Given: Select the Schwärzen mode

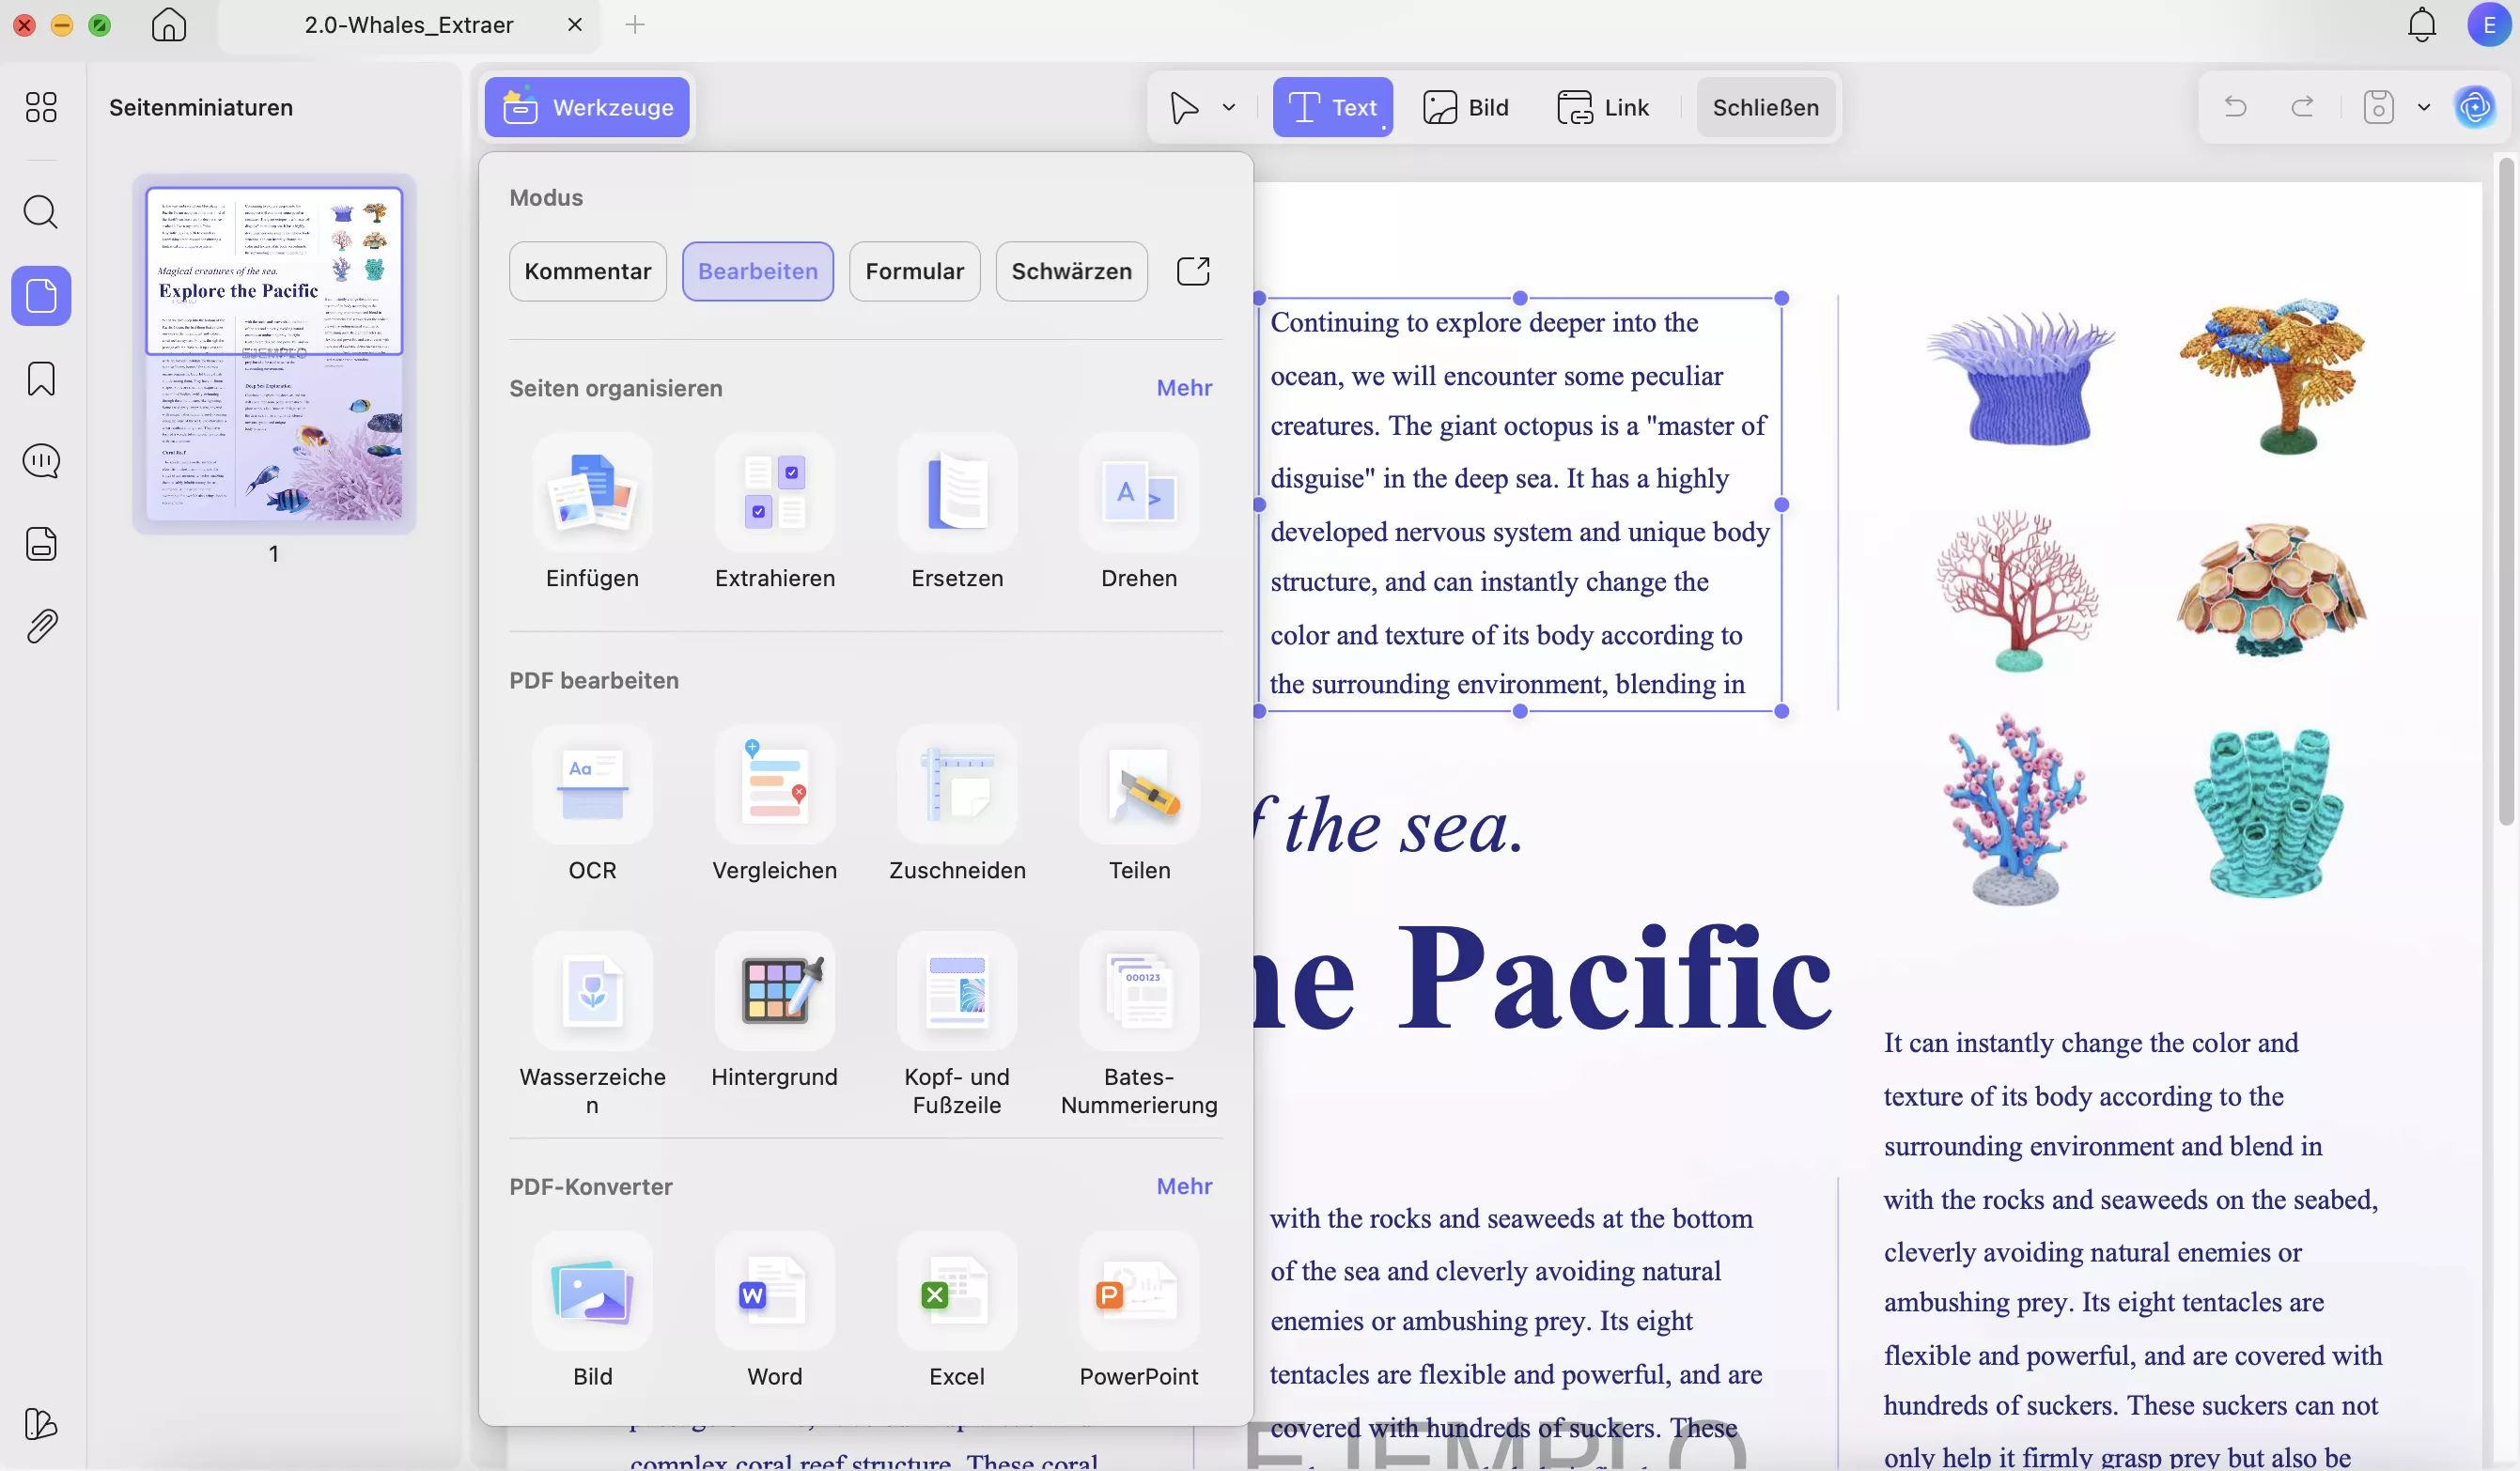Looking at the screenshot, I should (1071, 271).
